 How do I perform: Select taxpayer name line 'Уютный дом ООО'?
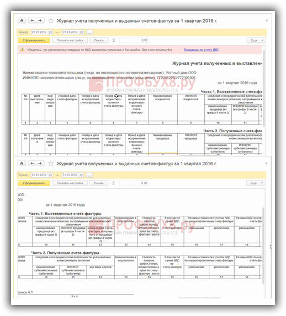(109, 73)
